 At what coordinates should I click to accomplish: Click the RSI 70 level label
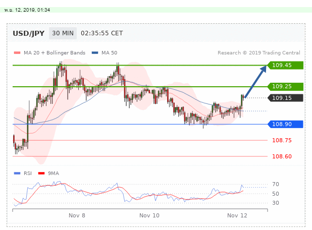coord(276,184)
